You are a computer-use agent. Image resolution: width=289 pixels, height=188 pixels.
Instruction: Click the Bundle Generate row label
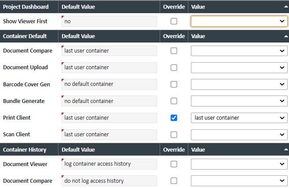(x=24, y=101)
